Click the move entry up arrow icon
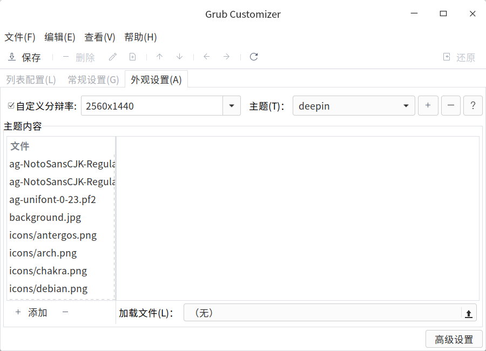This screenshot has height=351, width=486. (159, 57)
